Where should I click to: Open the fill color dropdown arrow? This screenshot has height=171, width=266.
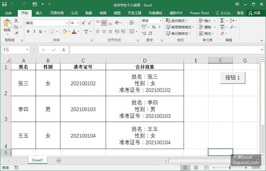[69, 31]
